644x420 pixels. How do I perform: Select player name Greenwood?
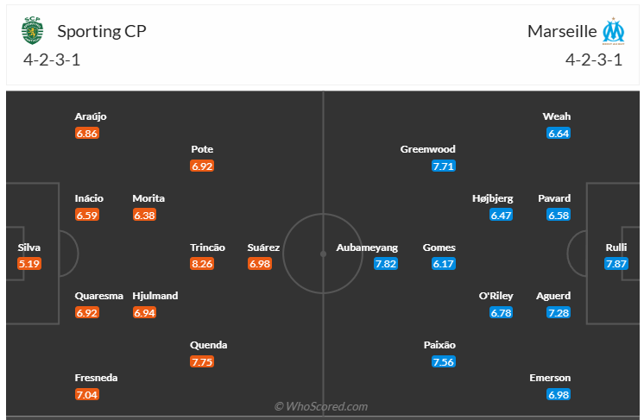[427, 149]
